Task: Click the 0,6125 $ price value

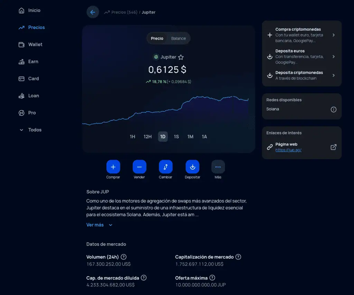Action: click(x=167, y=69)
